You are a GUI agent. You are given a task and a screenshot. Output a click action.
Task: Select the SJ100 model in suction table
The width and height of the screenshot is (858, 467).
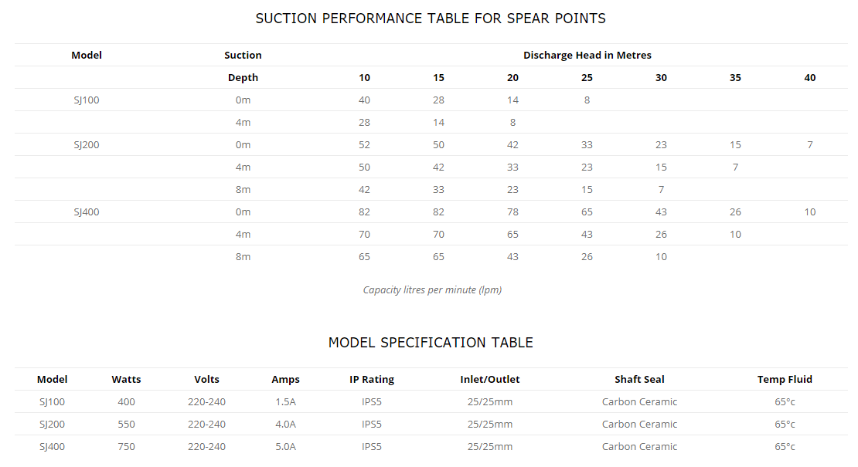tap(86, 100)
